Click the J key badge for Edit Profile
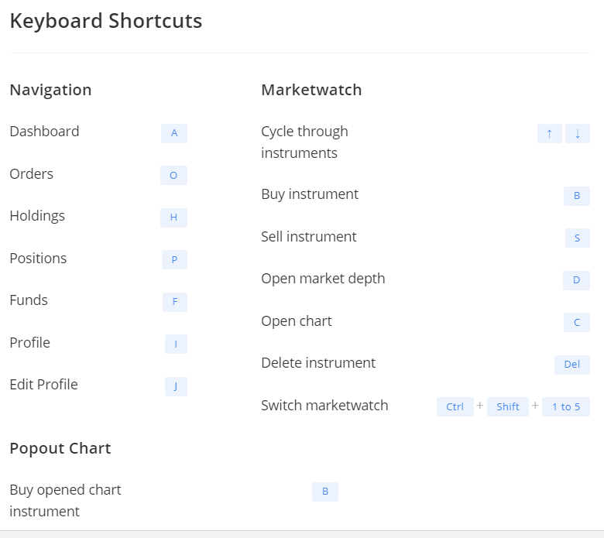Screen dimensions: 604x538 point(176,386)
